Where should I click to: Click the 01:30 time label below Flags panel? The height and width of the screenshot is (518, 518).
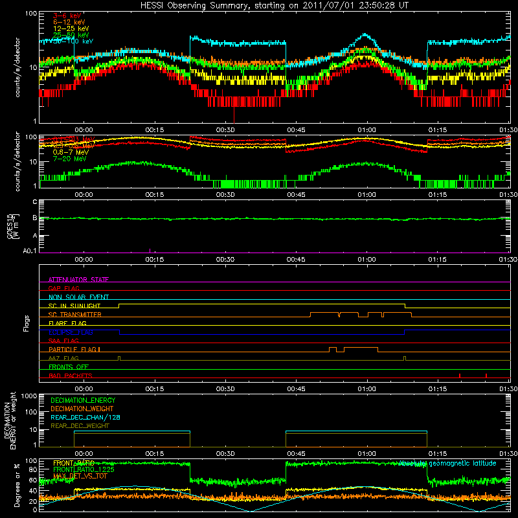(x=508, y=389)
